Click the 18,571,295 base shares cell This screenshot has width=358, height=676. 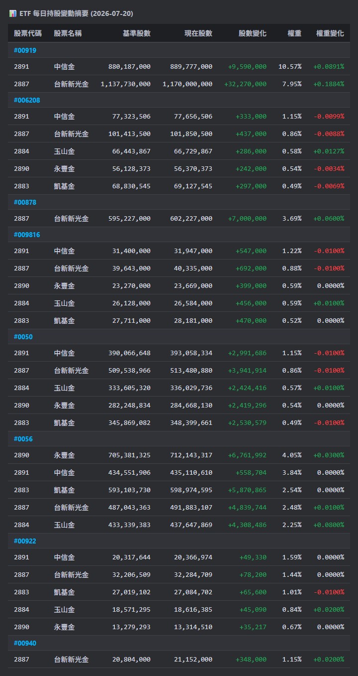pos(131,609)
